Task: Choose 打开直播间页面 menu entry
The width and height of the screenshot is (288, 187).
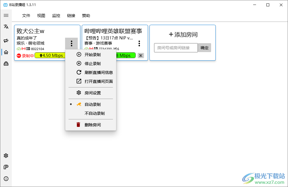Action: [x=91, y=81]
